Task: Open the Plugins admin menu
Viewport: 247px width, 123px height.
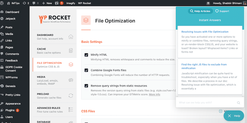Action: pyautogui.click(x=10, y=110)
